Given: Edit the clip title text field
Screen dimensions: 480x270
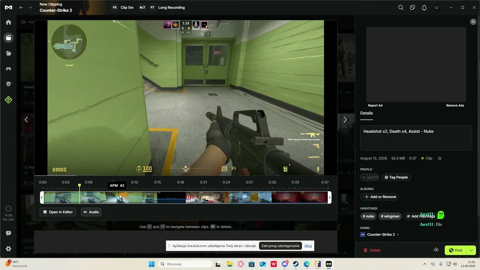Looking at the screenshot, I should pyautogui.click(x=416, y=138).
